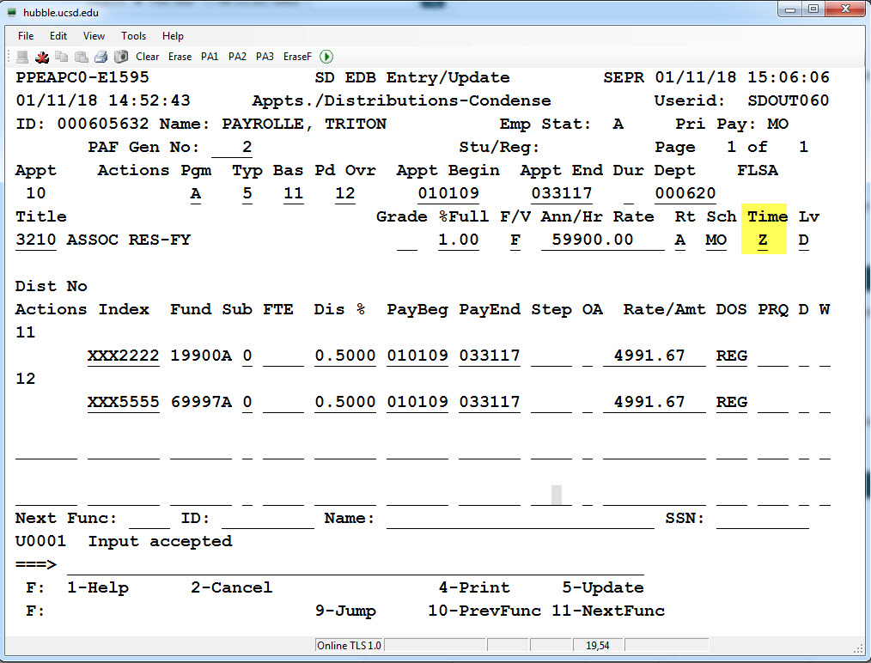Click the %Full field 1.00

point(459,240)
